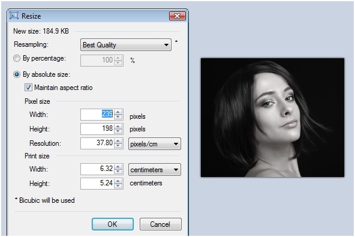
Task: Decrease Print size Width with down arrow
Action: click(x=118, y=172)
